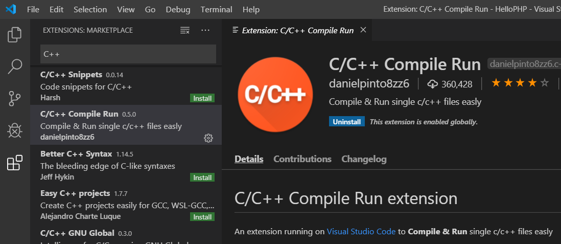Screen dimensions: 561x244
Task: Select C/C++ Compile Run in the extension list
Action: point(126,125)
